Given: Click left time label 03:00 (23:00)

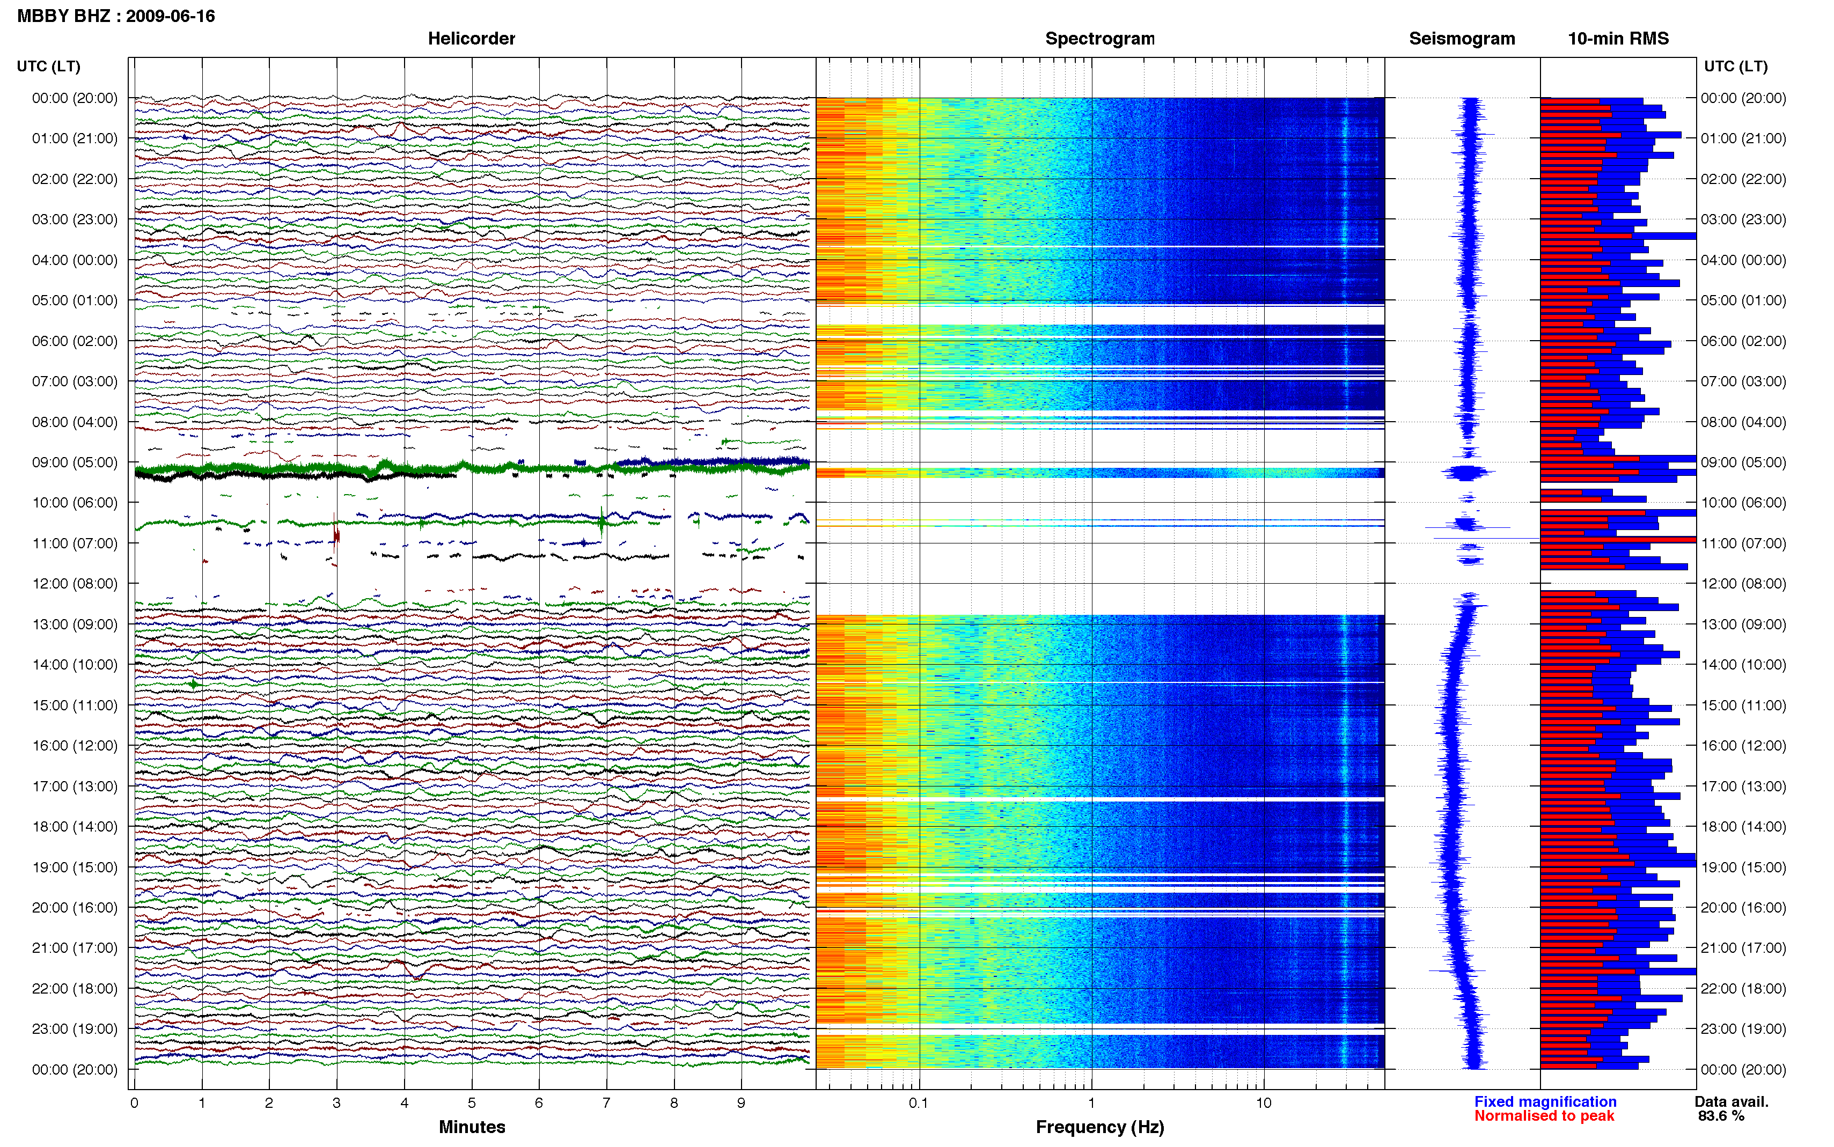Looking at the screenshot, I should [75, 219].
